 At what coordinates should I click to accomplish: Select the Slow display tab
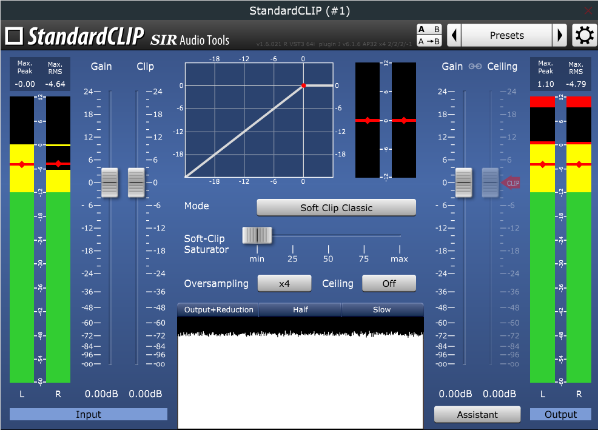point(382,310)
